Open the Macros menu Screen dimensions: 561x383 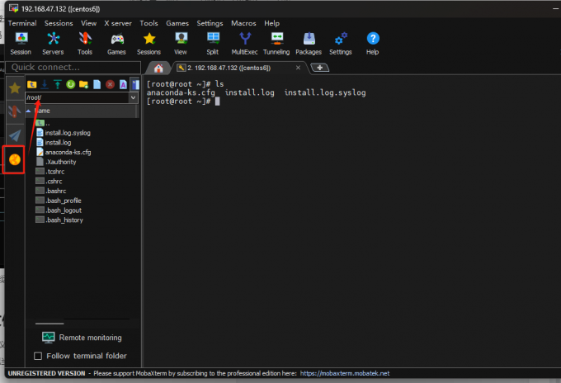(x=243, y=23)
